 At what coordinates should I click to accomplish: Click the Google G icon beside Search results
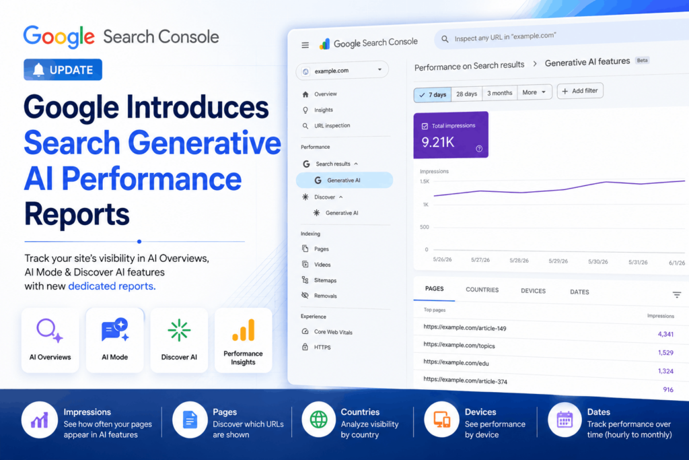[306, 164]
